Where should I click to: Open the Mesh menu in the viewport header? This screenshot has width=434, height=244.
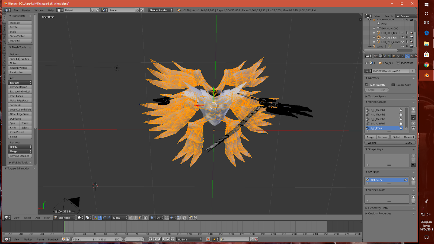[47, 217]
